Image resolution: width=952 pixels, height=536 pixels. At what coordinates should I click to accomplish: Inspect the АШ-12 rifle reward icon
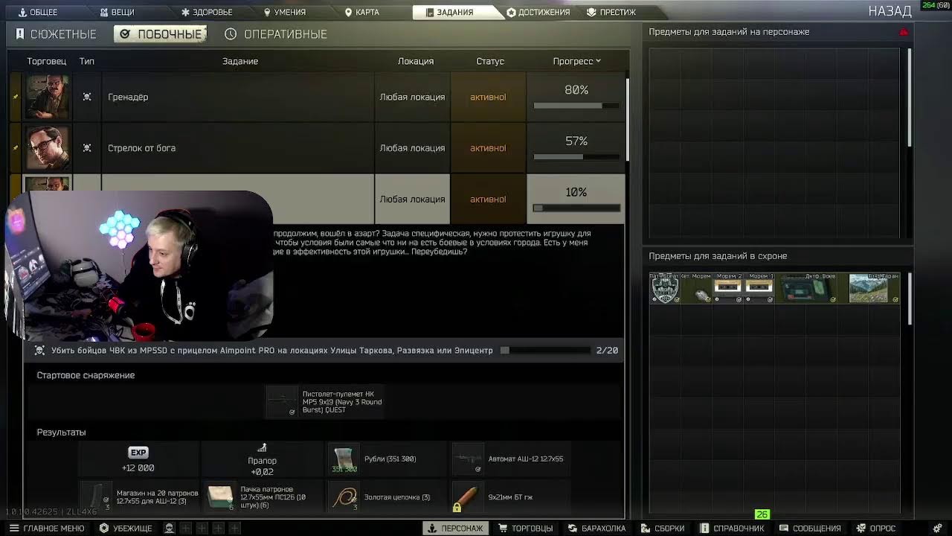tap(468, 459)
